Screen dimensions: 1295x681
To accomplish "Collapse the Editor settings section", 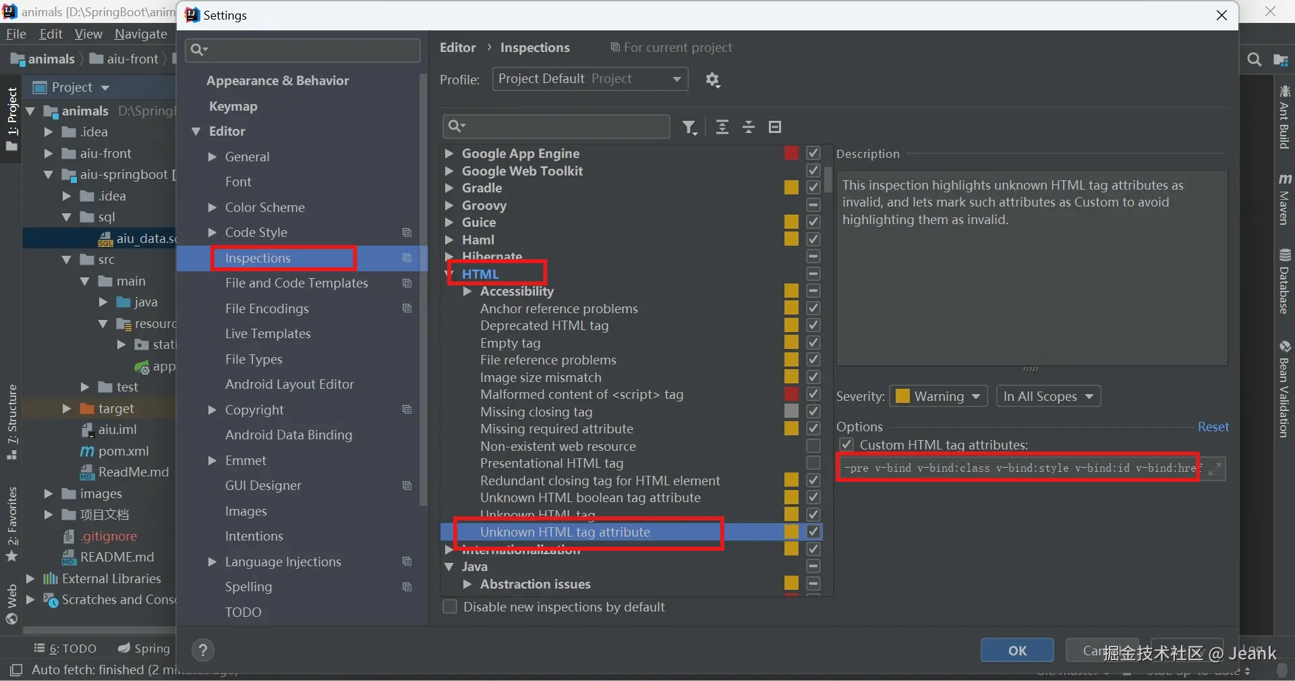I will (196, 132).
